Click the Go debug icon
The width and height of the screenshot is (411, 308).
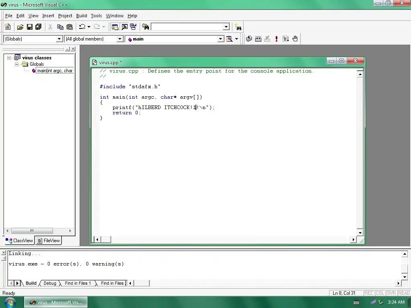coord(285,39)
